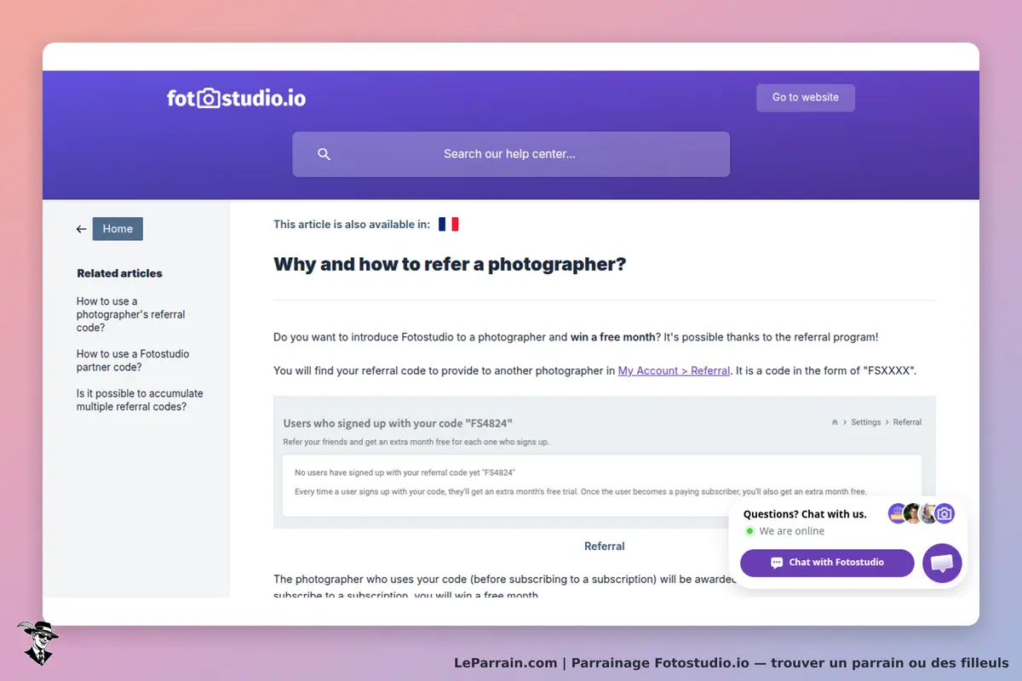Switch to the French flag version
The width and height of the screenshot is (1022, 681).
coord(448,224)
